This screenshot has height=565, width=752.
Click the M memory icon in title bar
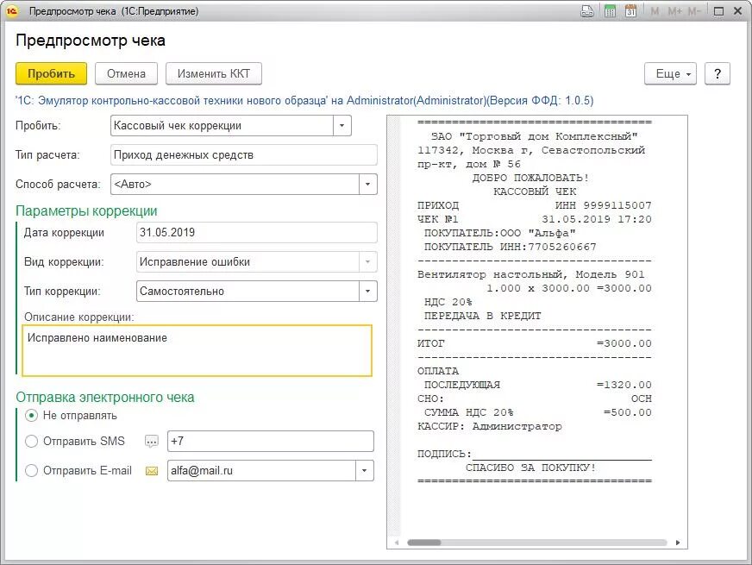[655, 11]
